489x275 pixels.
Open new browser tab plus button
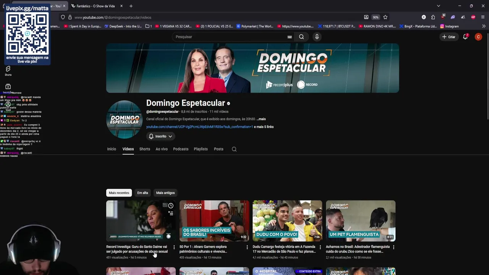(x=131, y=6)
